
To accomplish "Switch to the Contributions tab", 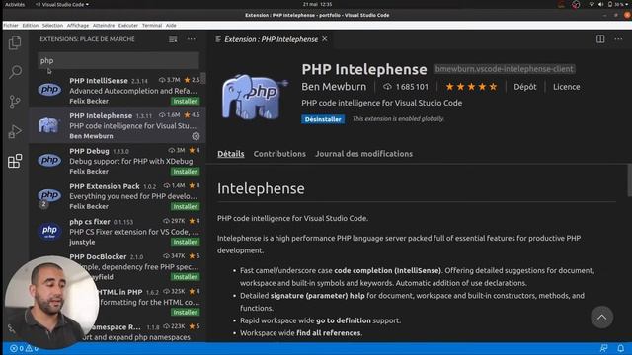I will (x=279, y=154).
